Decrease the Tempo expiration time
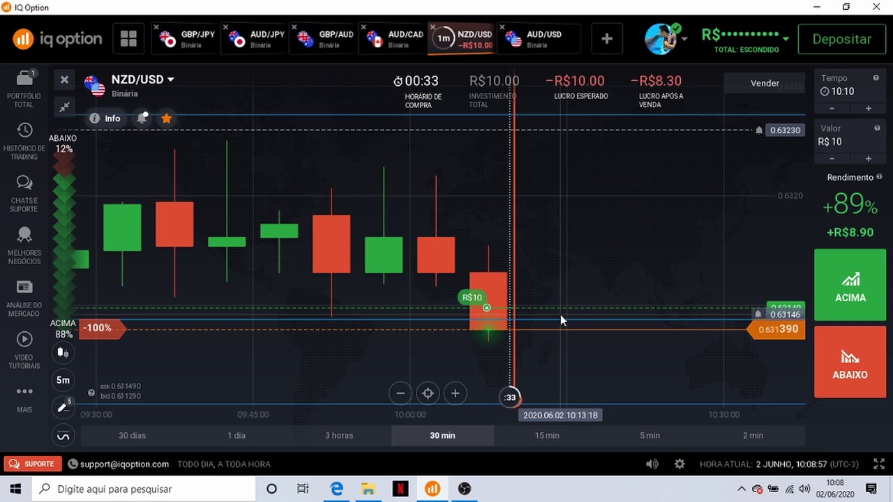This screenshot has width=893, height=502. (832, 108)
